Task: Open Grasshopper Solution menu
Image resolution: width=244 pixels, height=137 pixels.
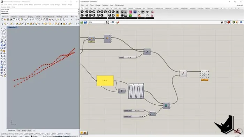Action: tap(105, 5)
